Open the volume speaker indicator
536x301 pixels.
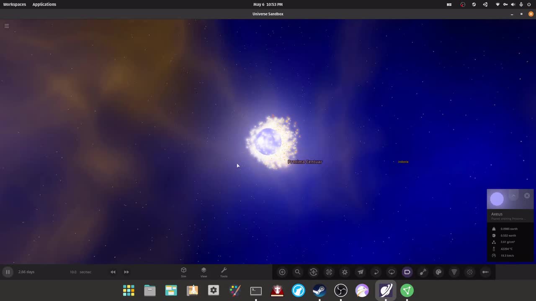tap(513, 4)
